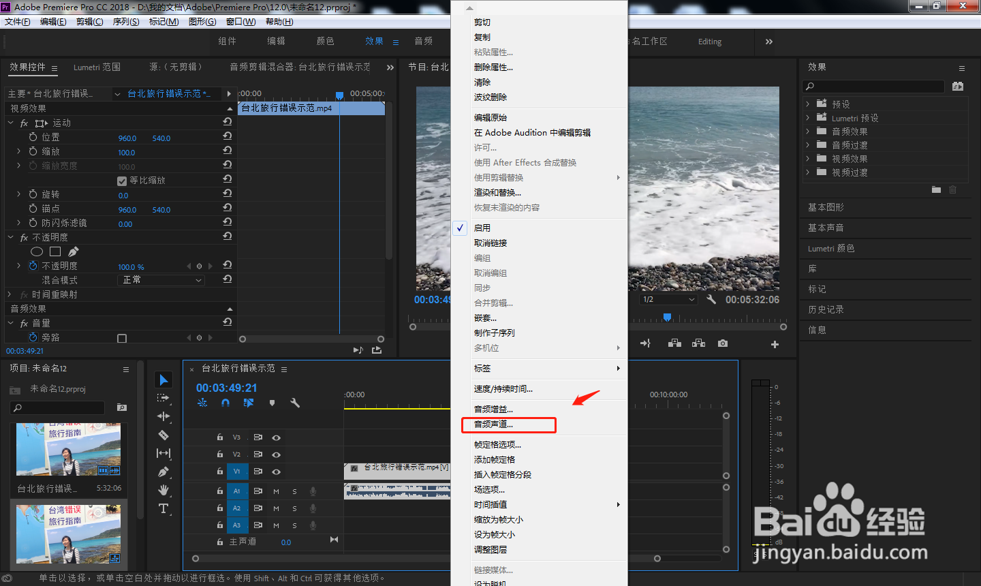Choose free draw bezier mask pen
Viewport: 981px width, 586px height.
point(74,251)
